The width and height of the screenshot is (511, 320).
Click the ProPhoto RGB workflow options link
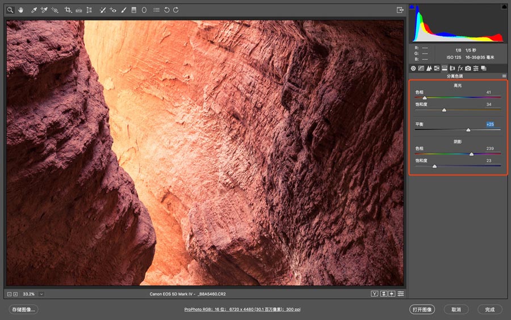click(242, 310)
